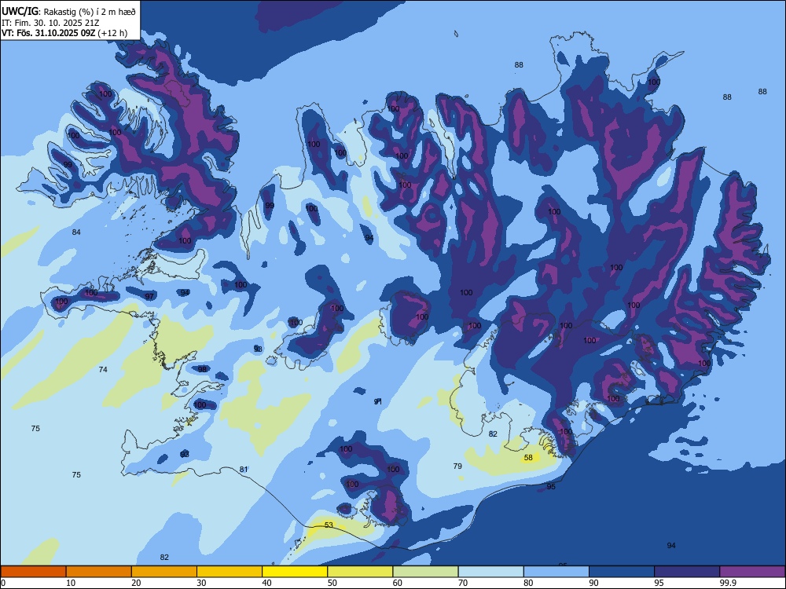786x589 pixels.
Task: Pick the pale yellow 50–60 legend swatch
Action: 360,572
